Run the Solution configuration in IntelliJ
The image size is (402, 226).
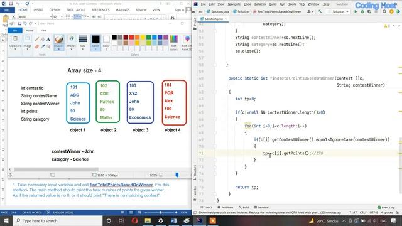pyautogui.click(x=356, y=11)
